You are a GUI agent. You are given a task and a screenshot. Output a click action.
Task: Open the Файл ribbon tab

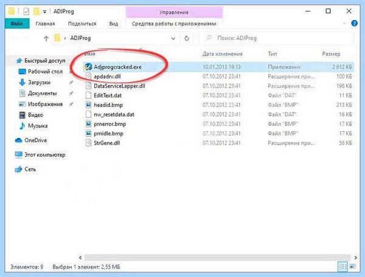[x=17, y=24]
